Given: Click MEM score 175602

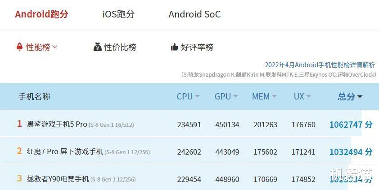Looking at the screenshot, I should tap(266, 152).
